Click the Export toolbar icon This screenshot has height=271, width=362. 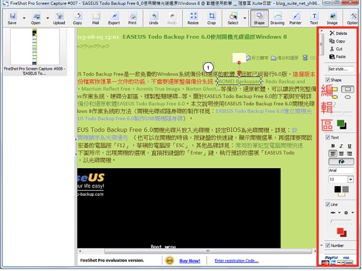pos(114,18)
